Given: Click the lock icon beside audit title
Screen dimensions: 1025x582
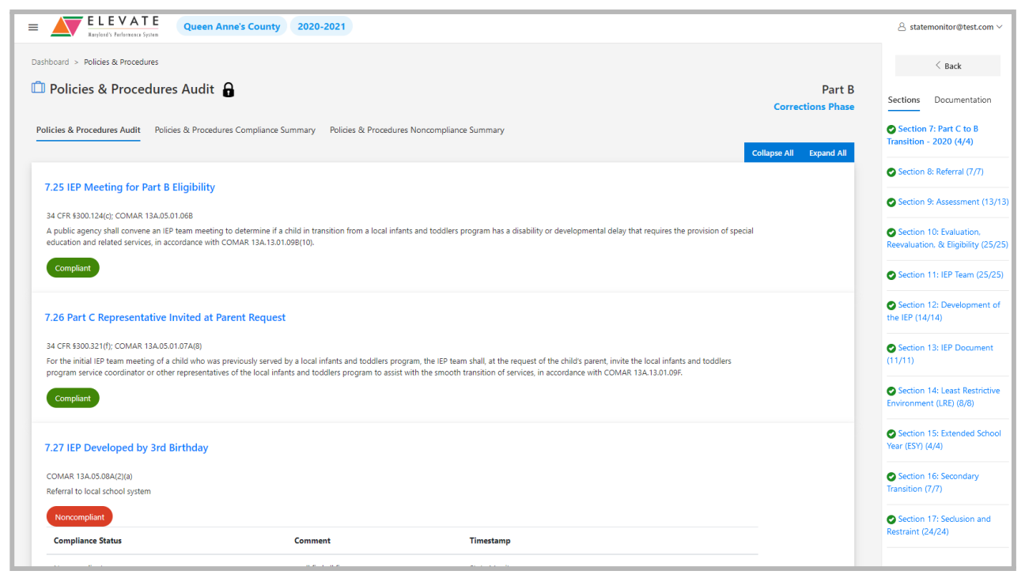Looking at the screenshot, I should coord(229,89).
